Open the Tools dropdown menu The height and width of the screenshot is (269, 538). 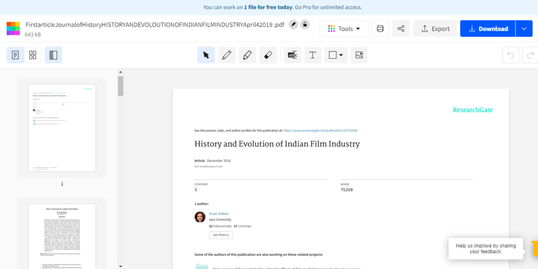click(x=344, y=29)
